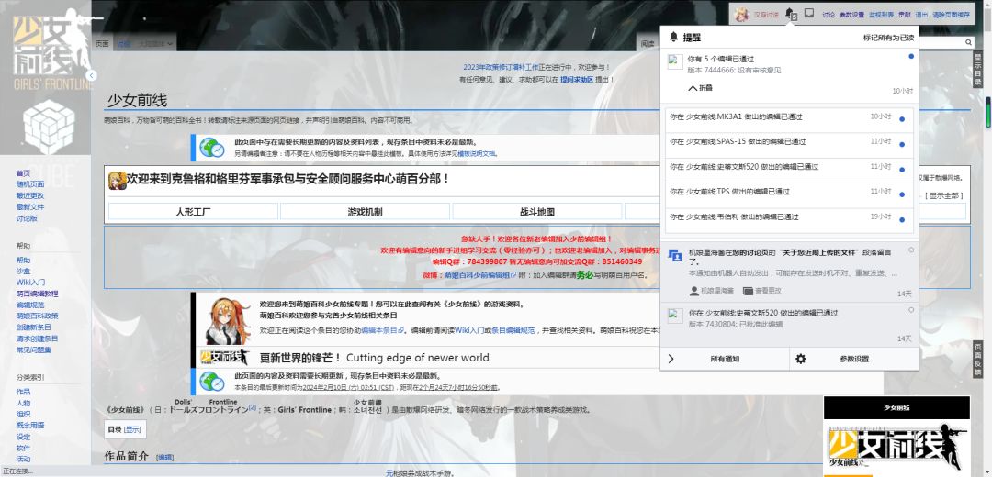Open 萌百编辑教程 sidebar link
992x477 pixels.
click(38, 294)
